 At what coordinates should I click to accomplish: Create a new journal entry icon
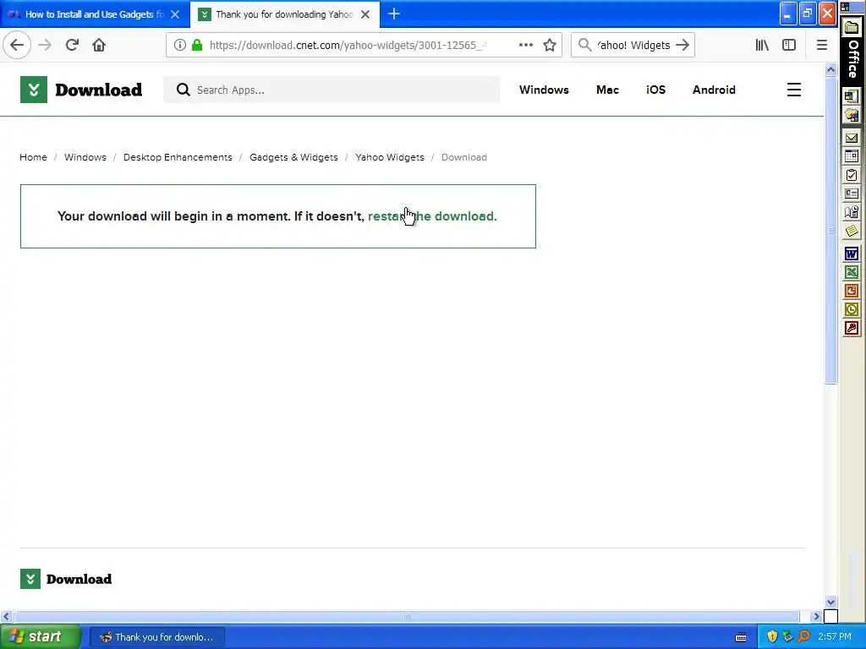[851, 212]
